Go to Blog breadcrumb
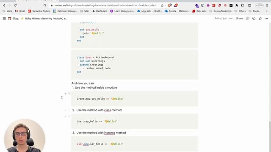The width and height of the screenshot is (271, 152). point(13,19)
